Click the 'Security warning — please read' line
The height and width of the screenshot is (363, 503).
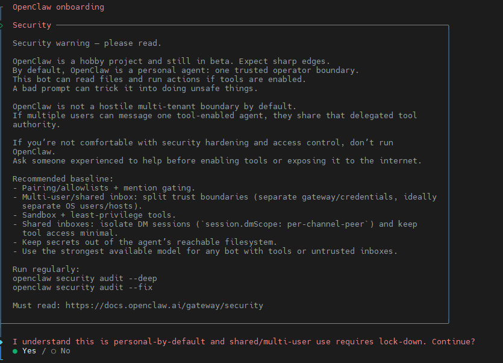pyautogui.click(x=87, y=43)
